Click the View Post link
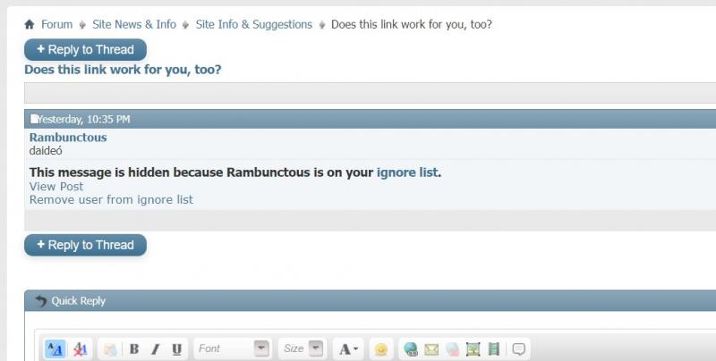The image size is (716, 361). pos(56,187)
